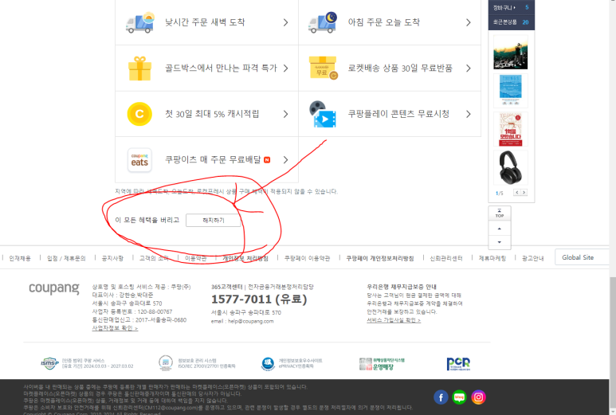Viewport: 616px width, 415px height.
Task: Click the 해지하기 cancel button
Action: pos(214,221)
